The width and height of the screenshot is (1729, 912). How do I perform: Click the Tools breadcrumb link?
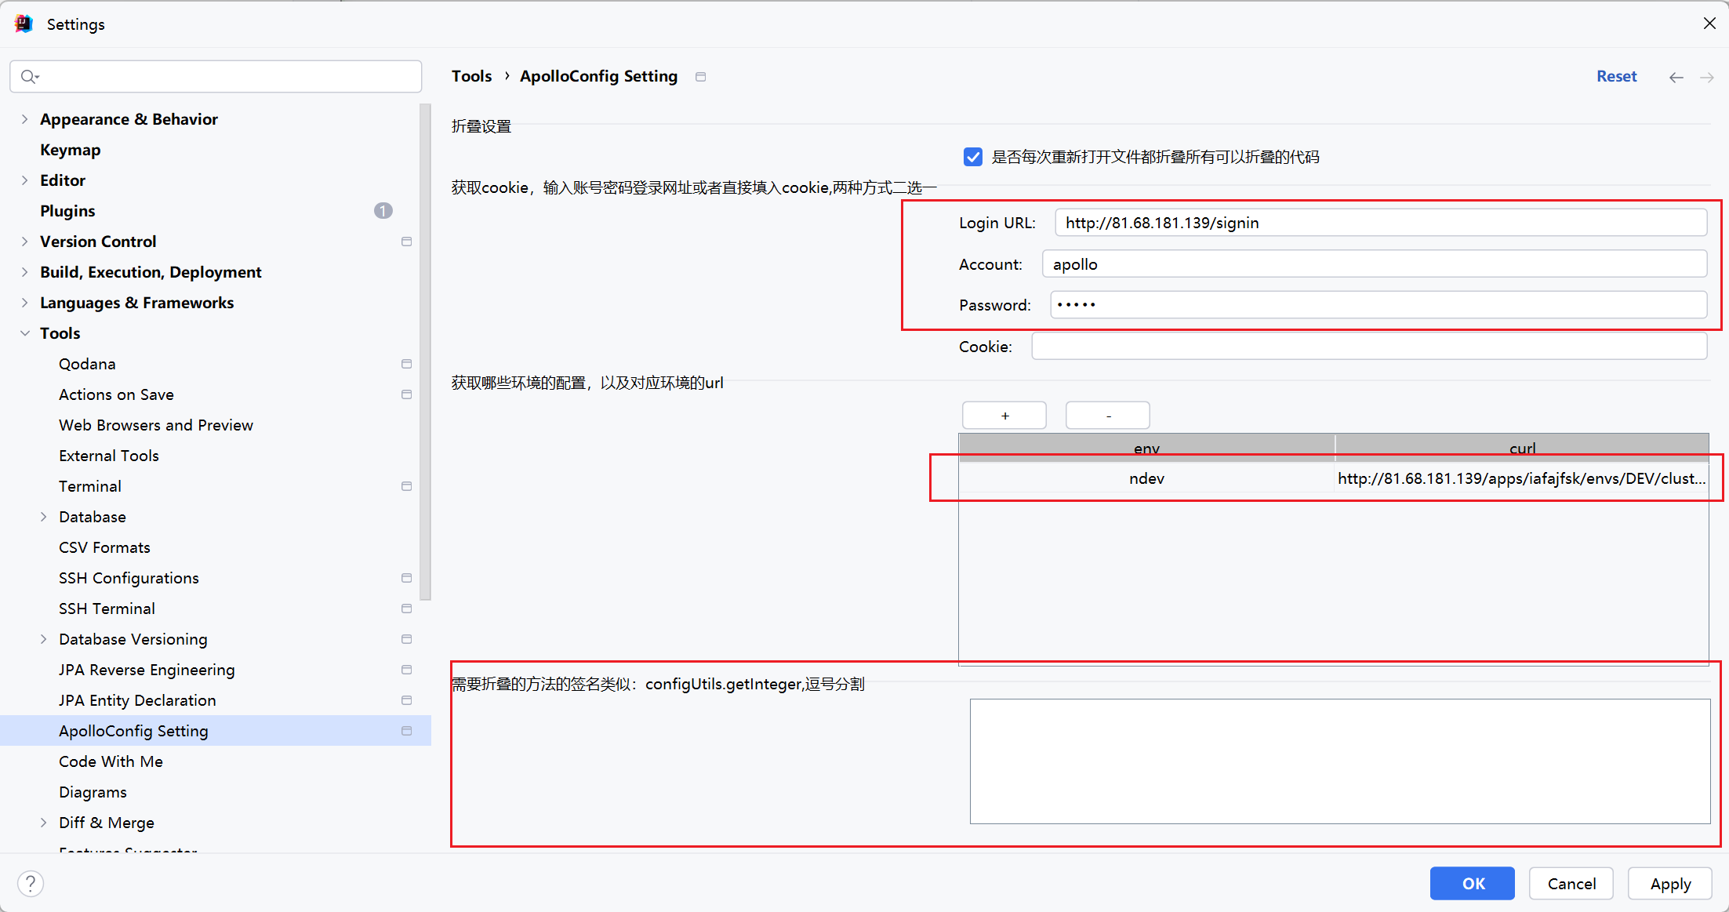(471, 76)
